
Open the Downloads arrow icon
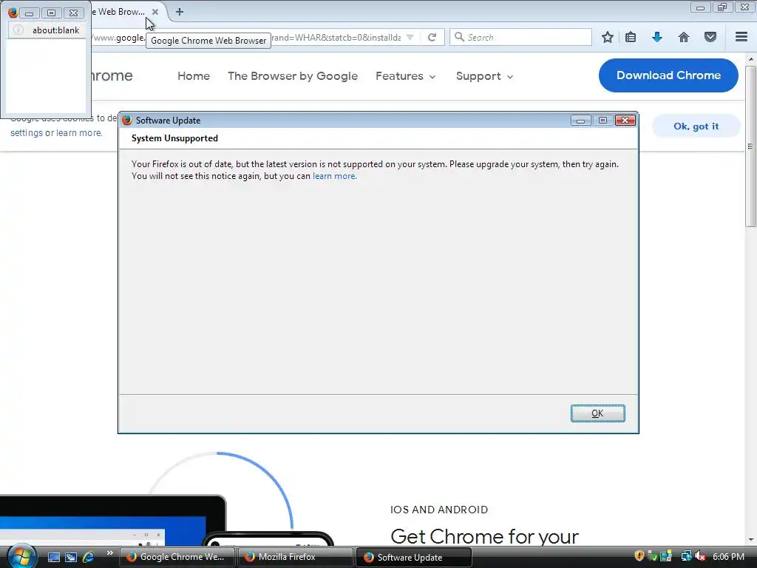(657, 37)
